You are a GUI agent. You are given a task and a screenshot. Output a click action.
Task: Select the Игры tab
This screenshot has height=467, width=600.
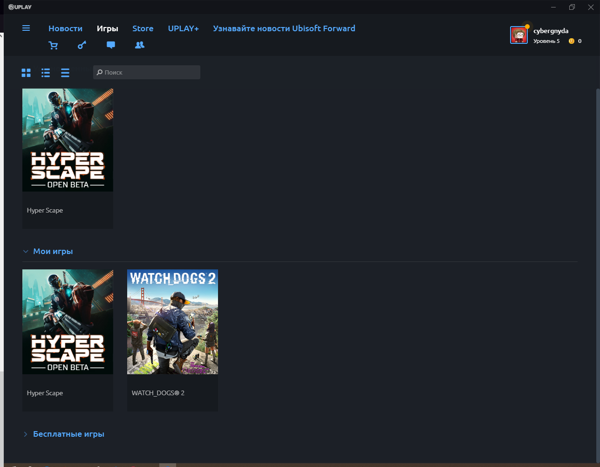pos(108,28)
